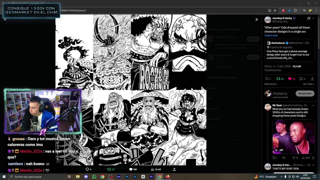Open the media controls music note icon
Viewport: 320px width, 180px height.
(x=304, y=10)
